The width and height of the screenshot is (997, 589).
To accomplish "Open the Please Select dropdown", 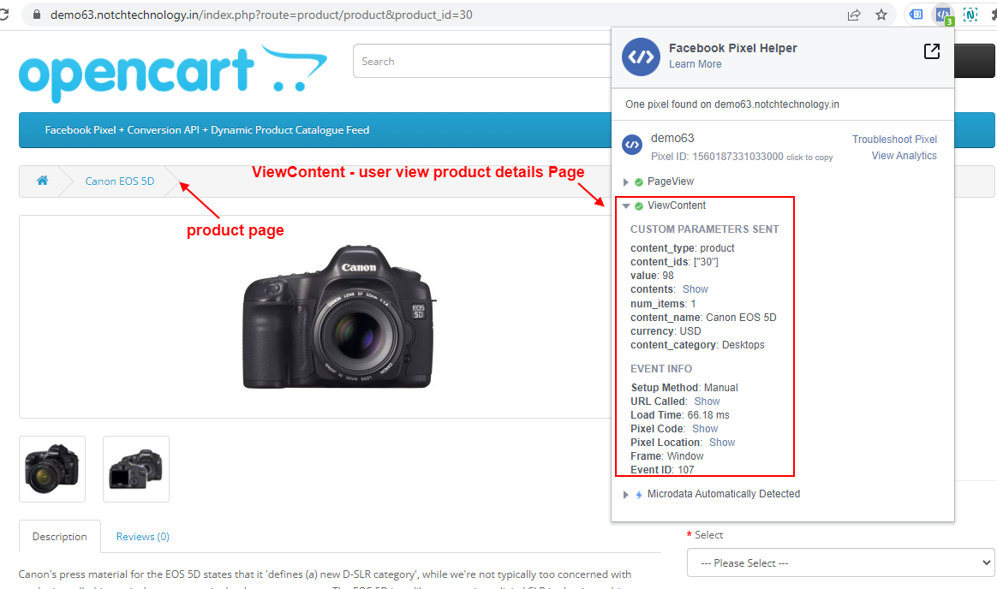I will [x=839, y=562].
